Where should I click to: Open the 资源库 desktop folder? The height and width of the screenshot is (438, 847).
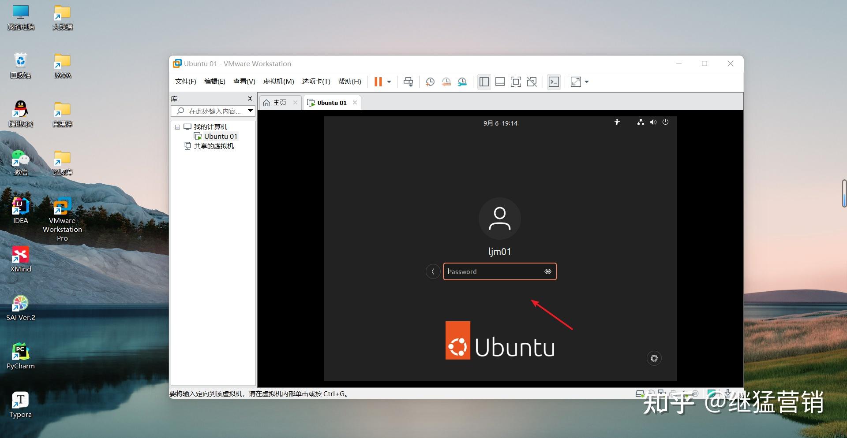[62, 163]
